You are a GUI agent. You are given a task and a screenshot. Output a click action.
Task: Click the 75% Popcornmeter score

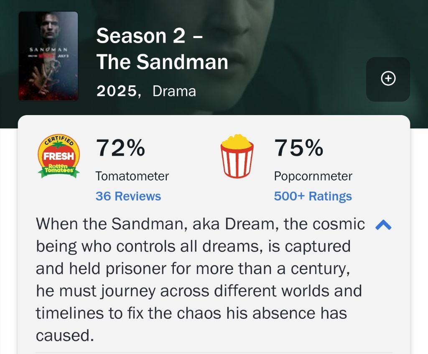tap(298, 148)
